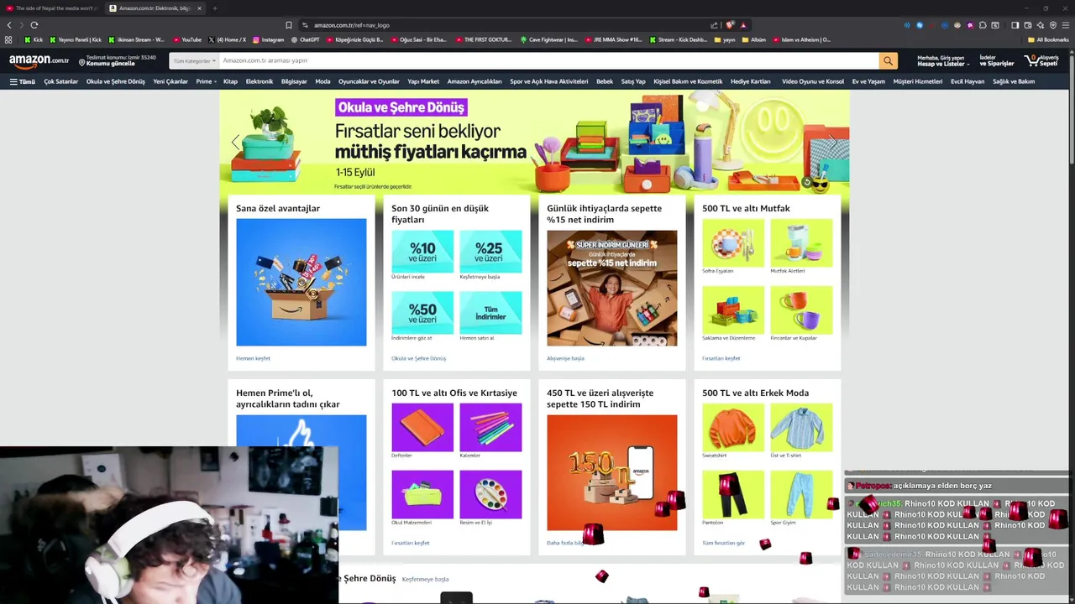Open Moda category in navigation bar
1075x604 pixels.
[322, 81]
